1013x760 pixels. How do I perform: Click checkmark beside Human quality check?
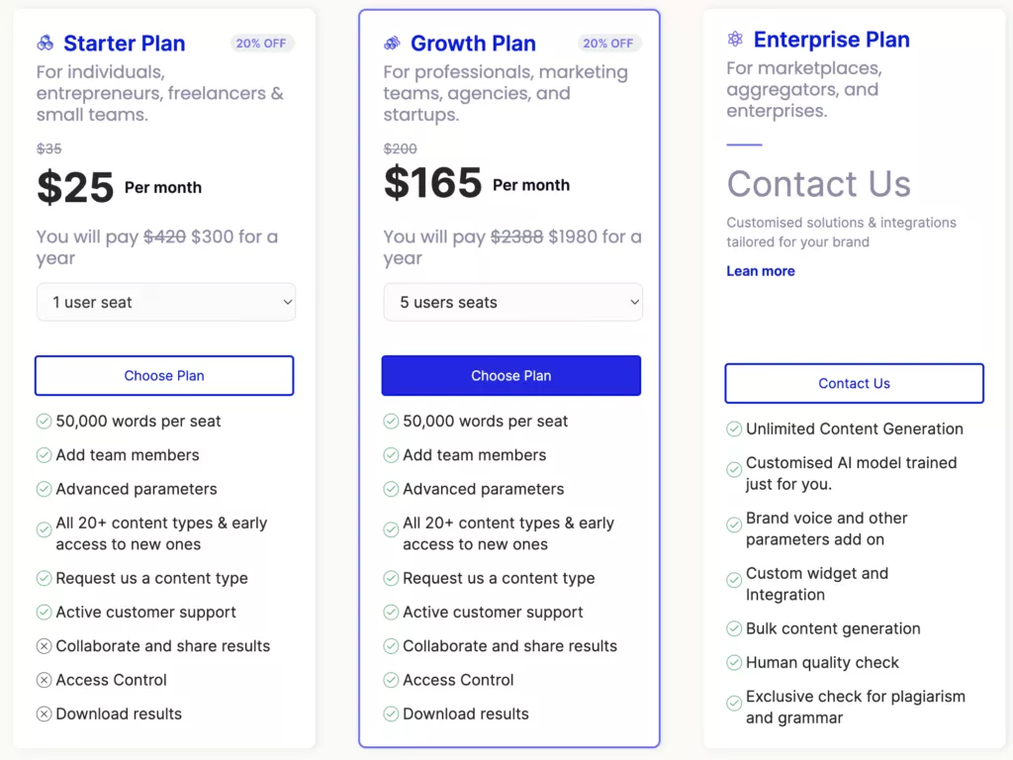[x=734, y=663]
